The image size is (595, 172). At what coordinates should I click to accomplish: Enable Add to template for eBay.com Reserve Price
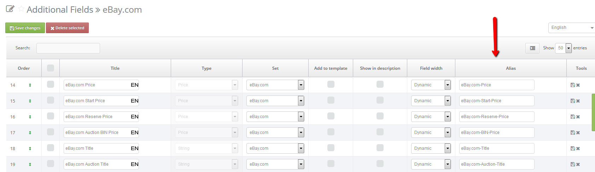[331, 116]
